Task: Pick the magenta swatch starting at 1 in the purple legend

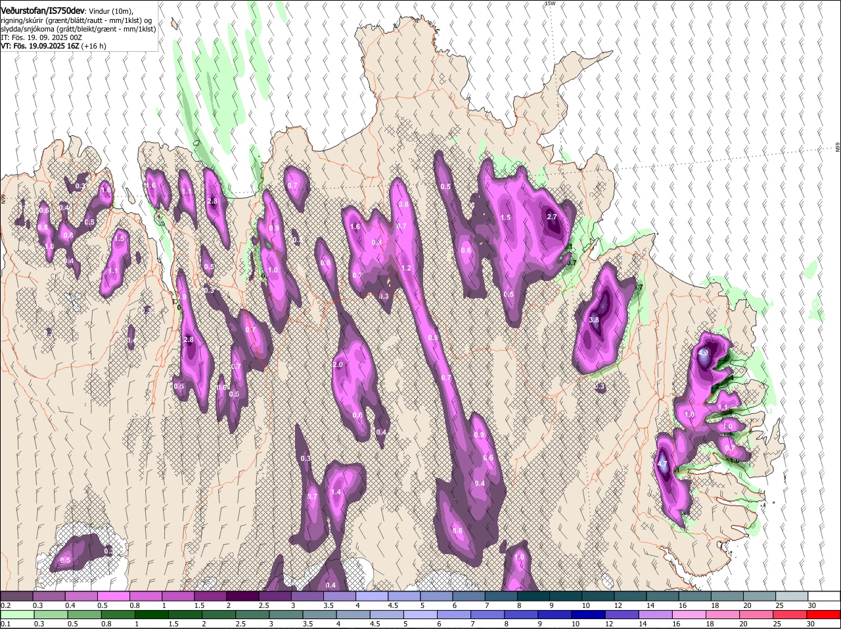Action: point(178,596)
